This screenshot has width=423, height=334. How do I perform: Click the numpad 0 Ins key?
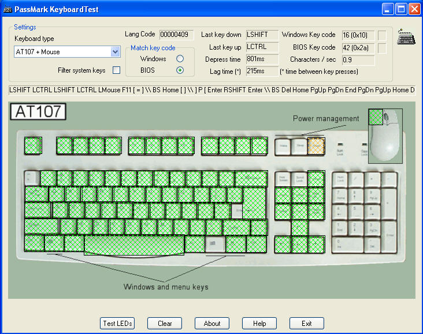(348, 245)
